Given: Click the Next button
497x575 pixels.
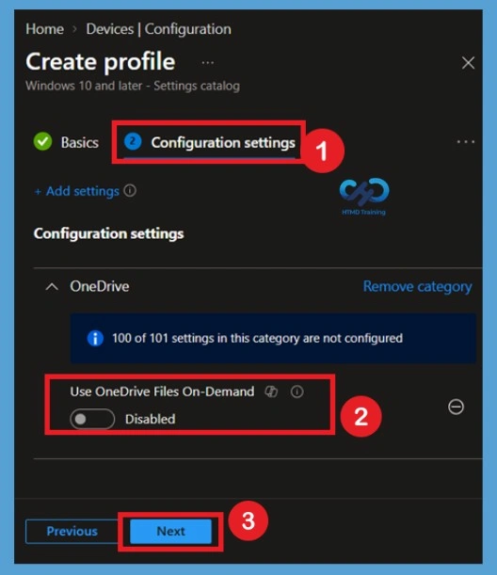Looking at the screenshot, I should point(171,531).
